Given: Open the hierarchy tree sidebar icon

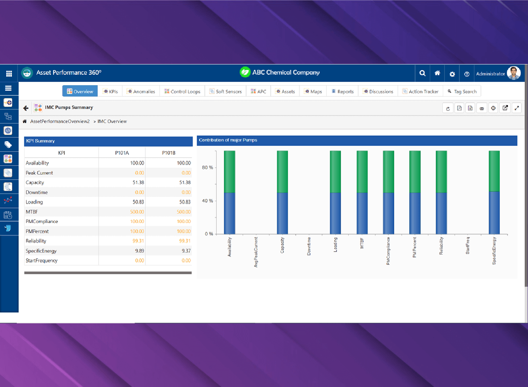Looking at the screenshot, I should pyautogui.click(x=8, y=116).
